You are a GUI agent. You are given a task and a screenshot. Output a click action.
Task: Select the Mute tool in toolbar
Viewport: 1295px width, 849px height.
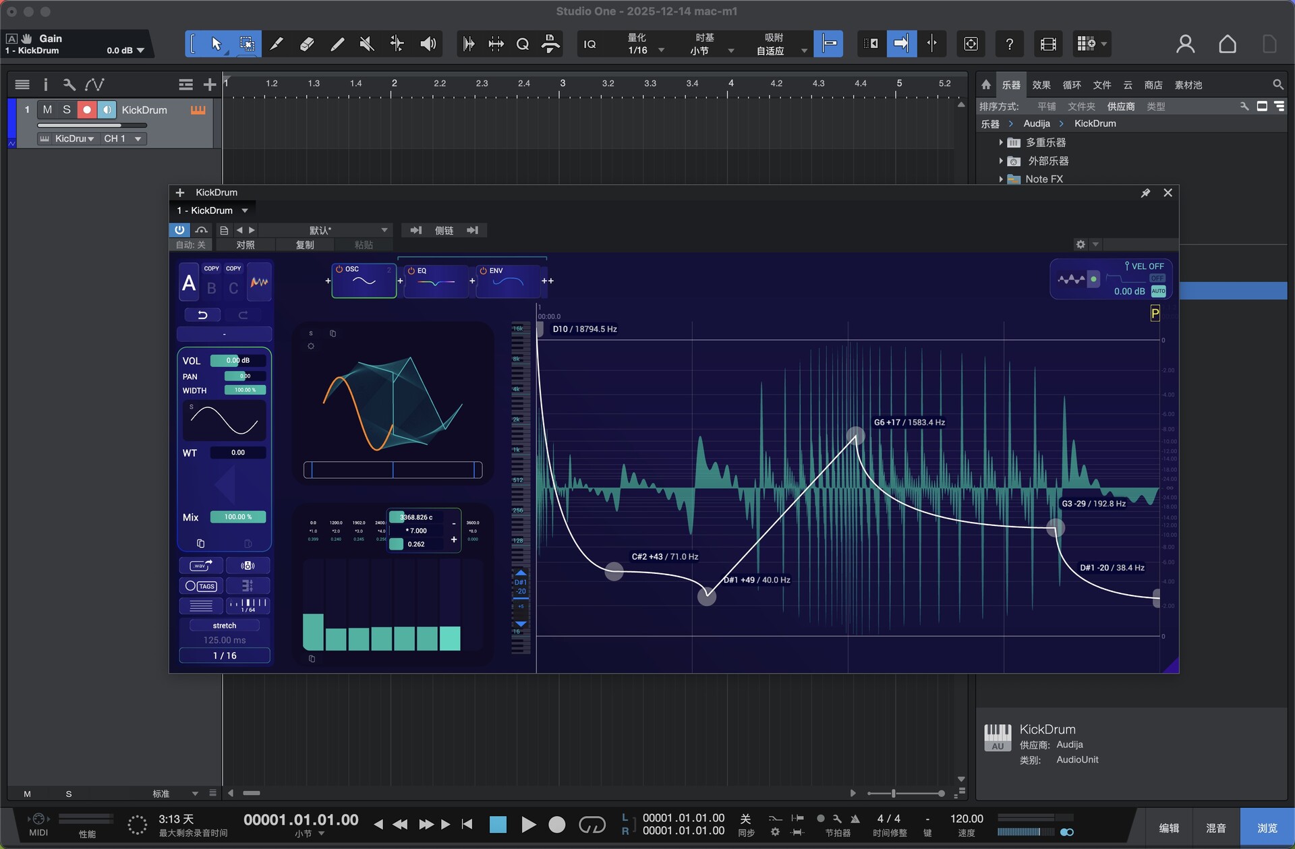367,45
